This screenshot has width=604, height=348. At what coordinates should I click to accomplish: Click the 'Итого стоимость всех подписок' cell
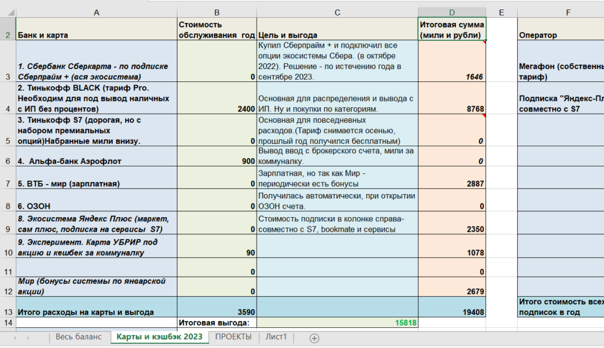[x=561, y=307]
